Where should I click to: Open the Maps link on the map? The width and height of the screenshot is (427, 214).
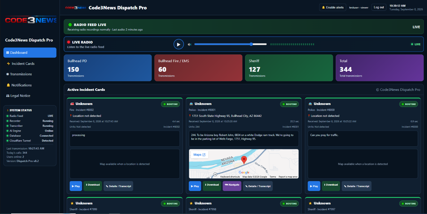pyautogui.click(x=200, y=155)
